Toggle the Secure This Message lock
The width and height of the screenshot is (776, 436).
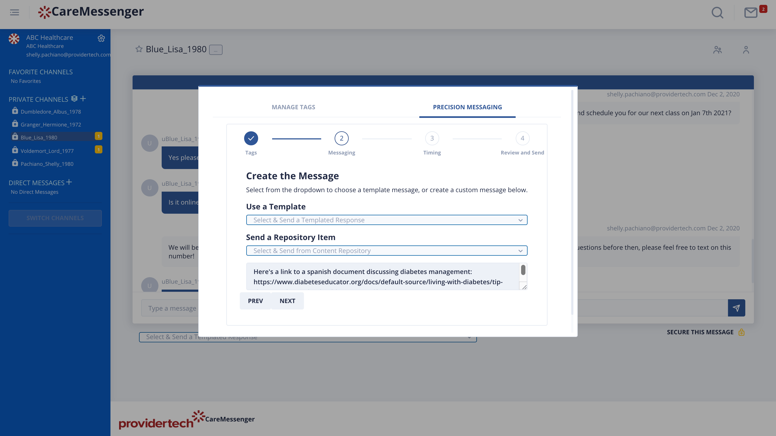point(741,332)
